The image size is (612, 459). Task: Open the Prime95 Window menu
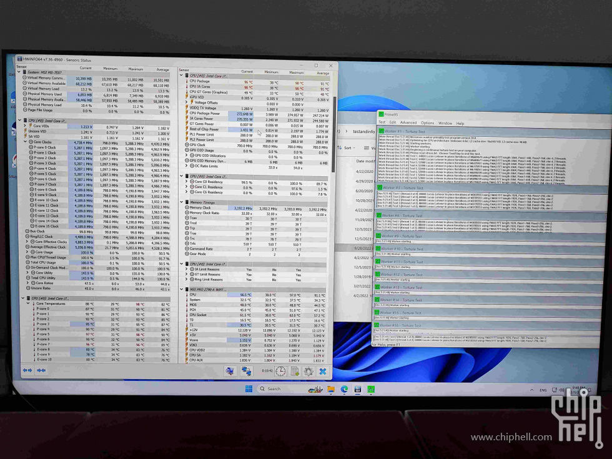tap(445, 124)
